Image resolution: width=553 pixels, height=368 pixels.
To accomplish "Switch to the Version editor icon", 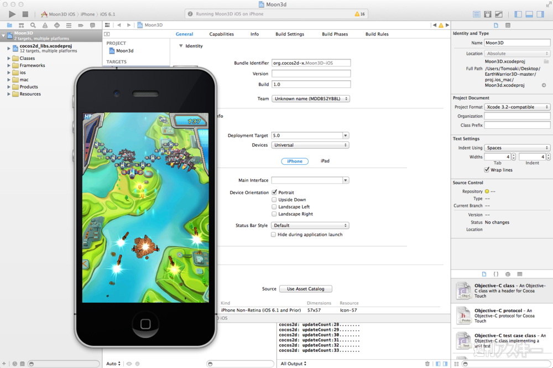I will [499, 14].
